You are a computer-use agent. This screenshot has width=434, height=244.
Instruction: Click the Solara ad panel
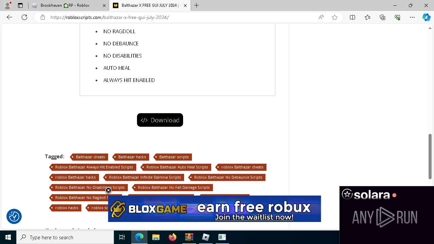pos(387,215)
